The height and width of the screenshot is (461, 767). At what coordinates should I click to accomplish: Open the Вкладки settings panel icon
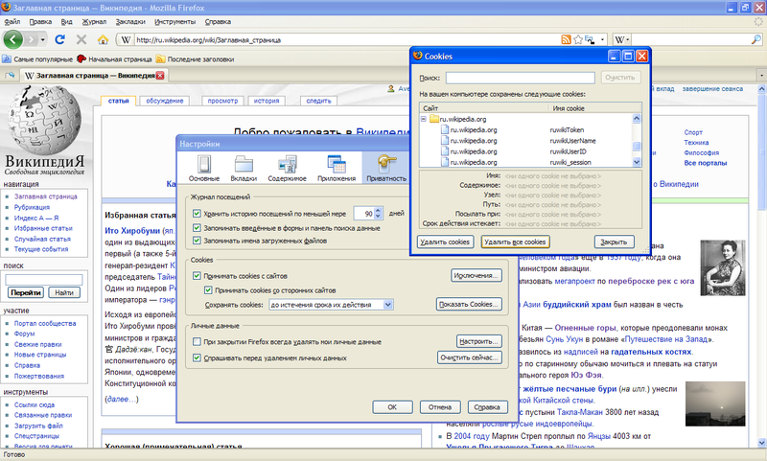tap(244, 168)
